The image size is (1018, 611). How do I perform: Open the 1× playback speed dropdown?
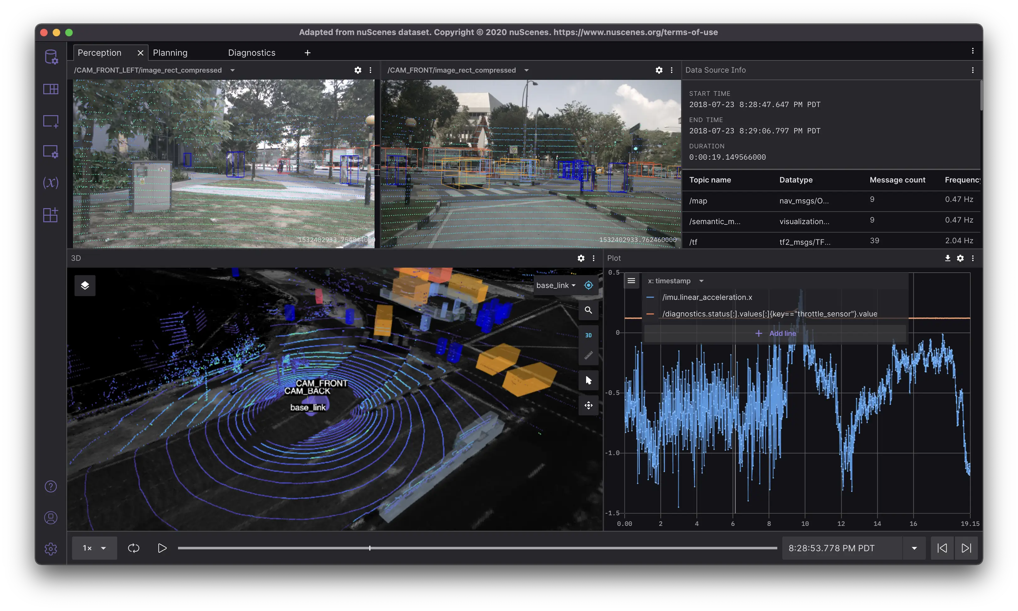pos(94,548)
